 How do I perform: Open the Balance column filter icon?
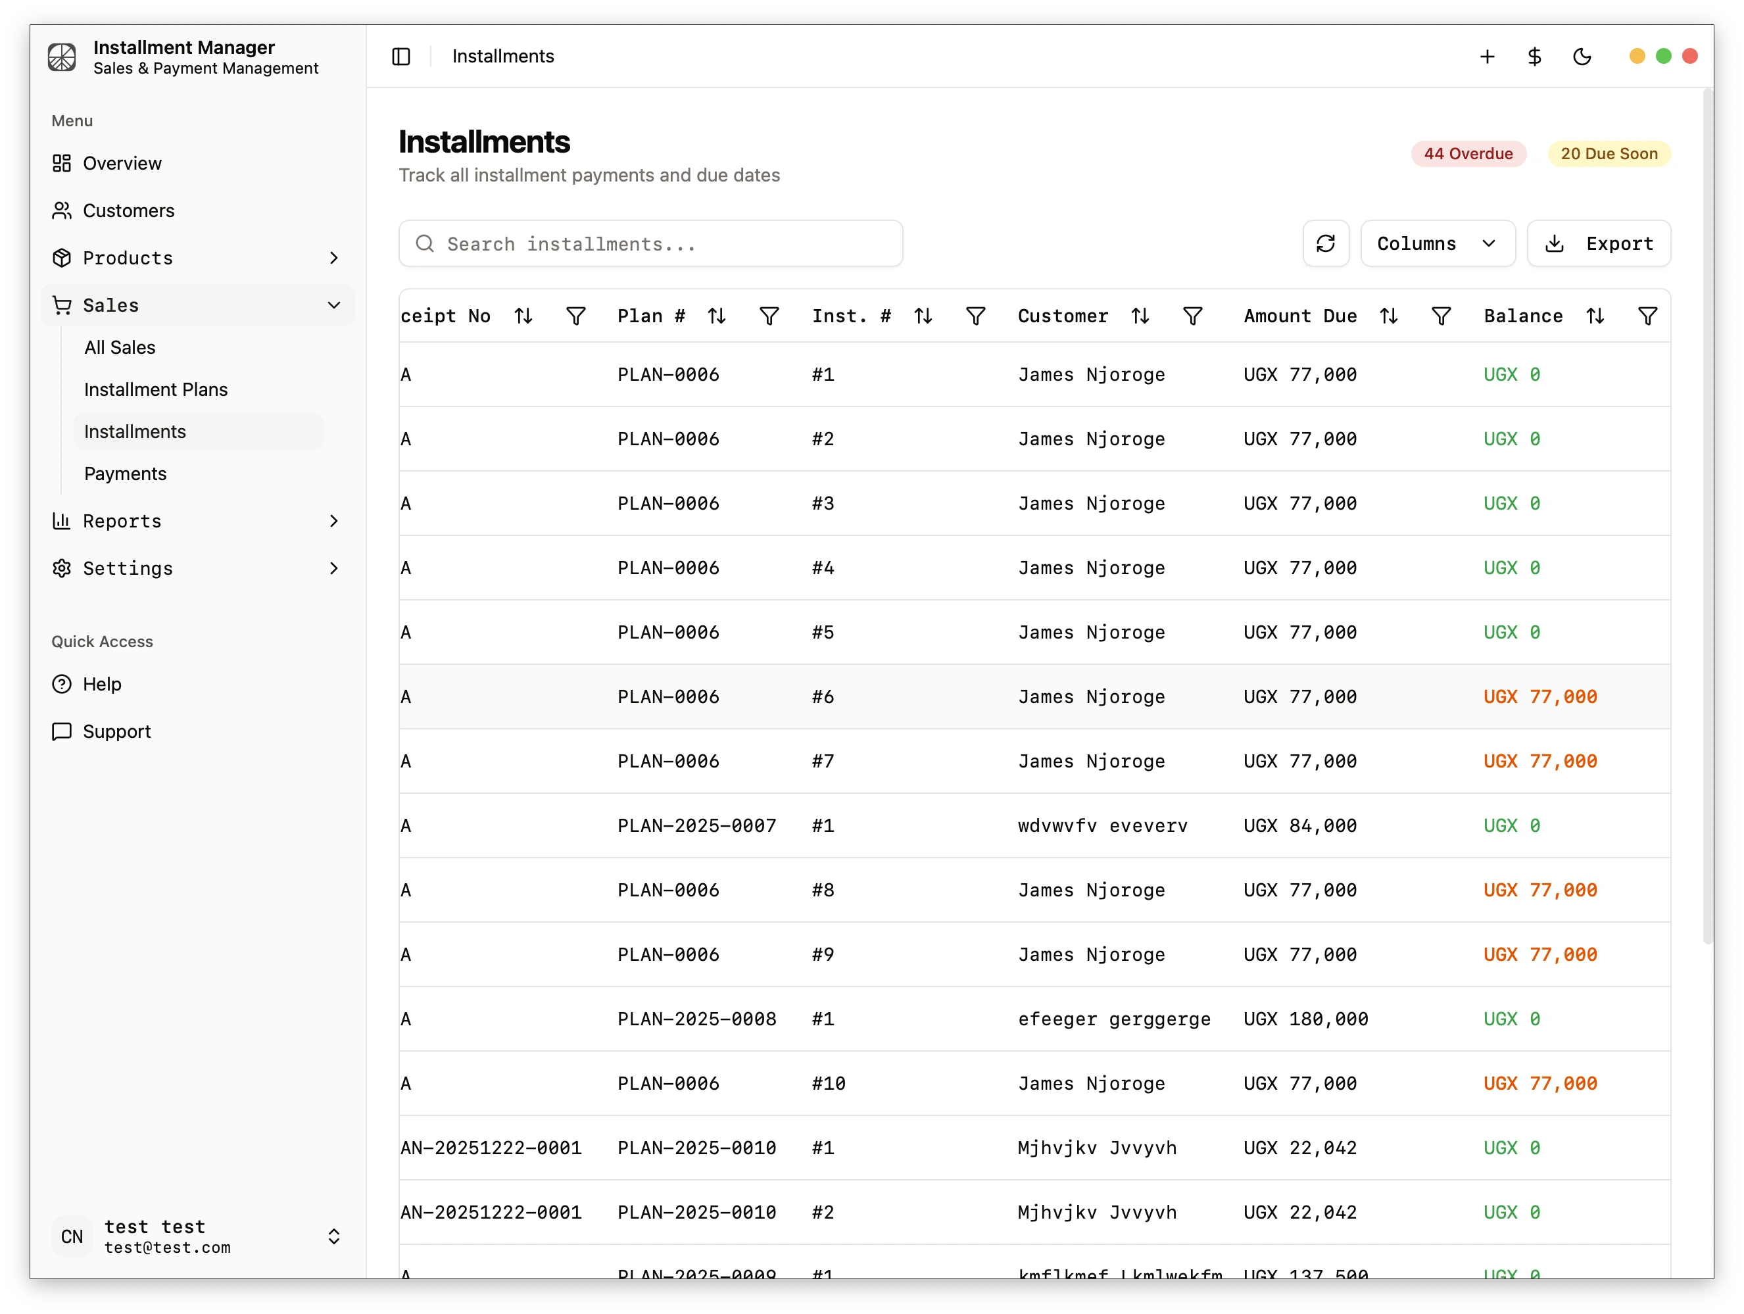[1647, 316]
